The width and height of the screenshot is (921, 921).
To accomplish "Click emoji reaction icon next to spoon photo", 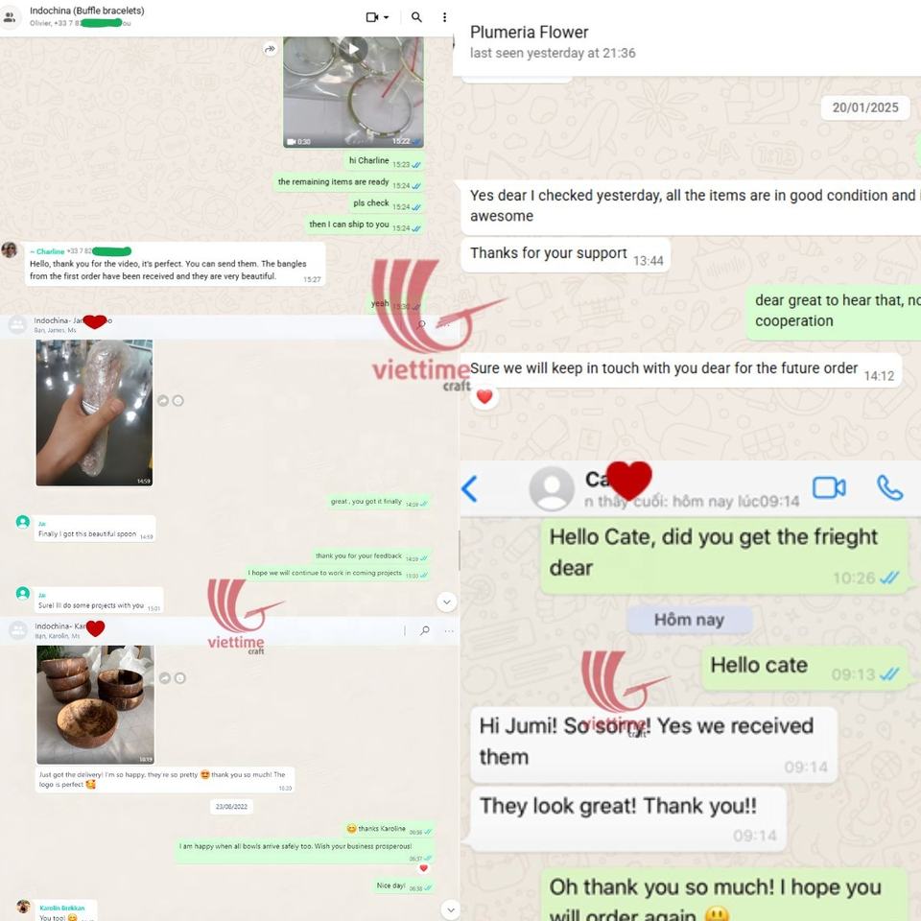I will (178, 401).
